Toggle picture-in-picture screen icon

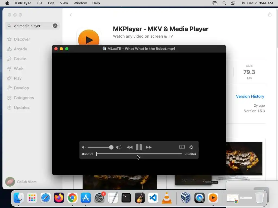[x=182, y=147]
